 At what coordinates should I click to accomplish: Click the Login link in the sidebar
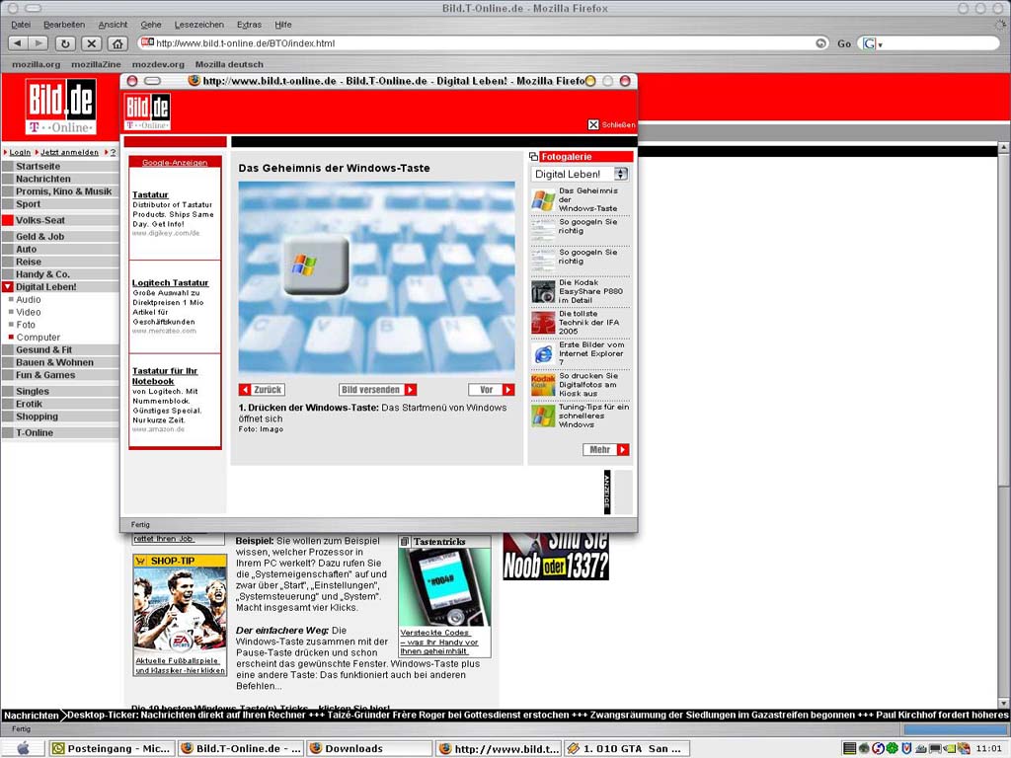click(x=20, y=153)
